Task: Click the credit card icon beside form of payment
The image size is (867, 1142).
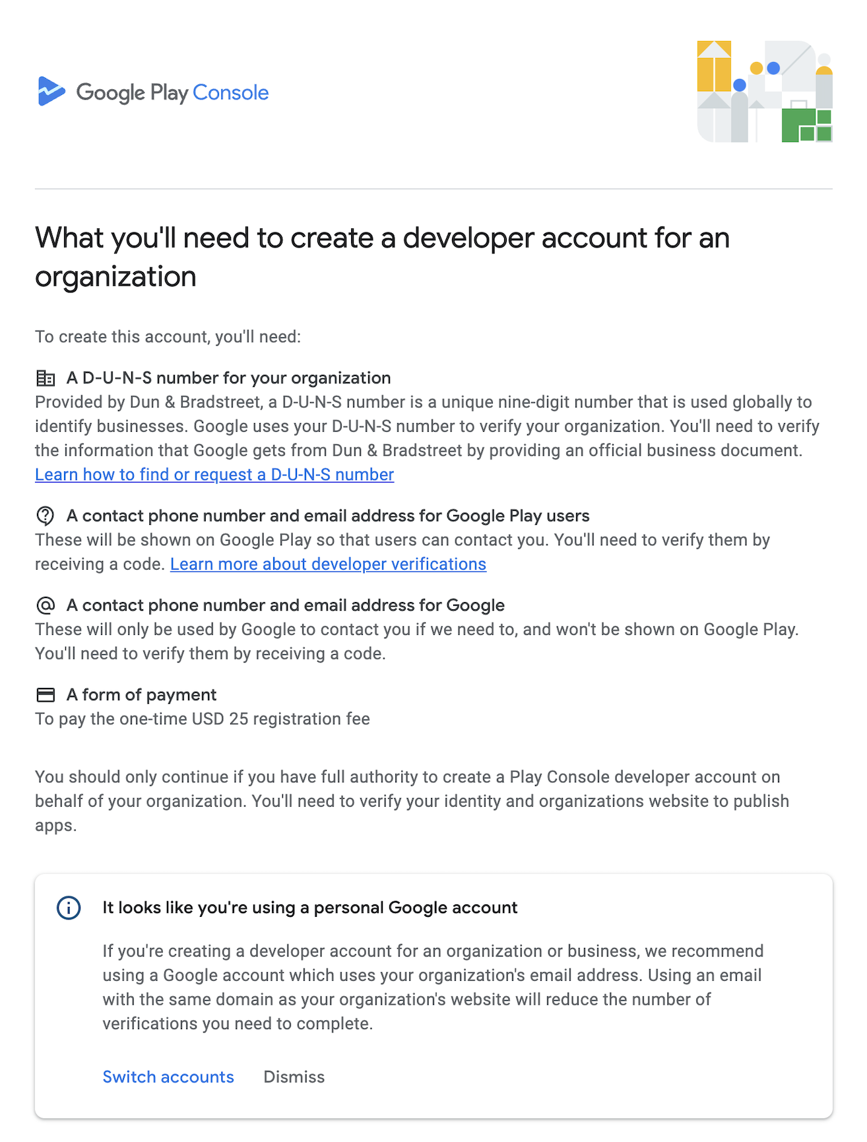Action: coord(46,694)
